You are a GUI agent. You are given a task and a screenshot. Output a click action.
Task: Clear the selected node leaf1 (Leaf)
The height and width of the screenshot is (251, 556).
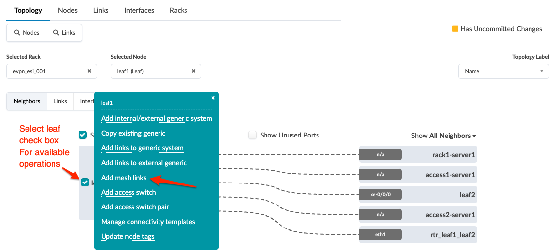[193, 71]
